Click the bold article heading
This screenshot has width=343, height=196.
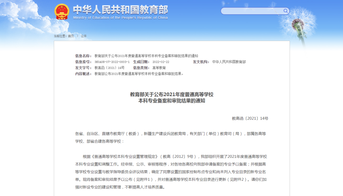point(171,98)
